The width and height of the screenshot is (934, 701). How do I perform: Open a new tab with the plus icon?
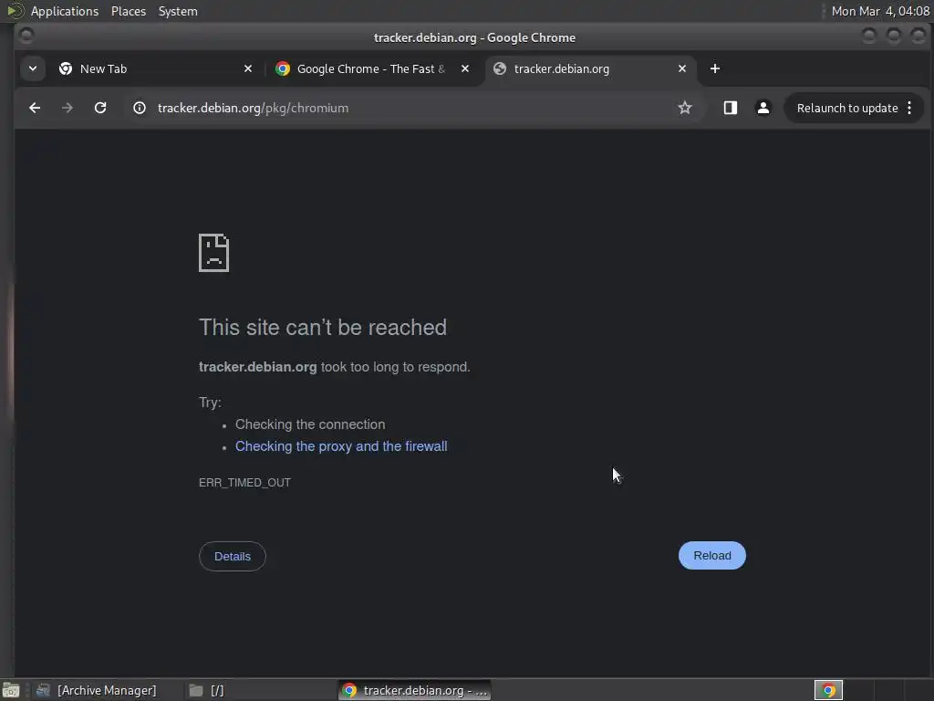(x=715, y=68)
